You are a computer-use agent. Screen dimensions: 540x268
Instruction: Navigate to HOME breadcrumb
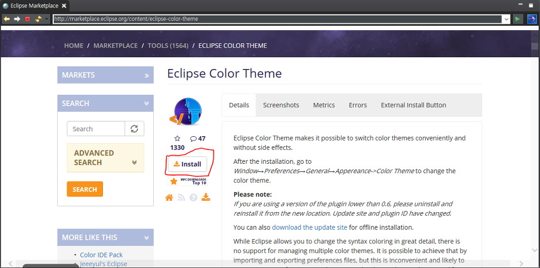73,45
